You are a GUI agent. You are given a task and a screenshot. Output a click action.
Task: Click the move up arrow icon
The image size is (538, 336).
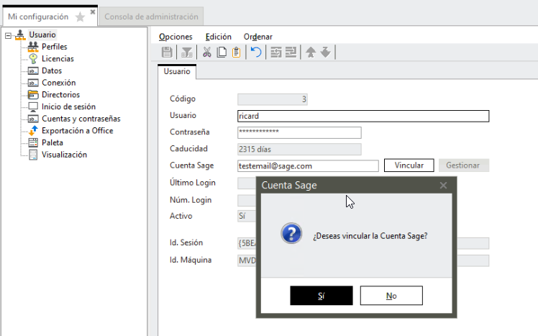point(311,52)
